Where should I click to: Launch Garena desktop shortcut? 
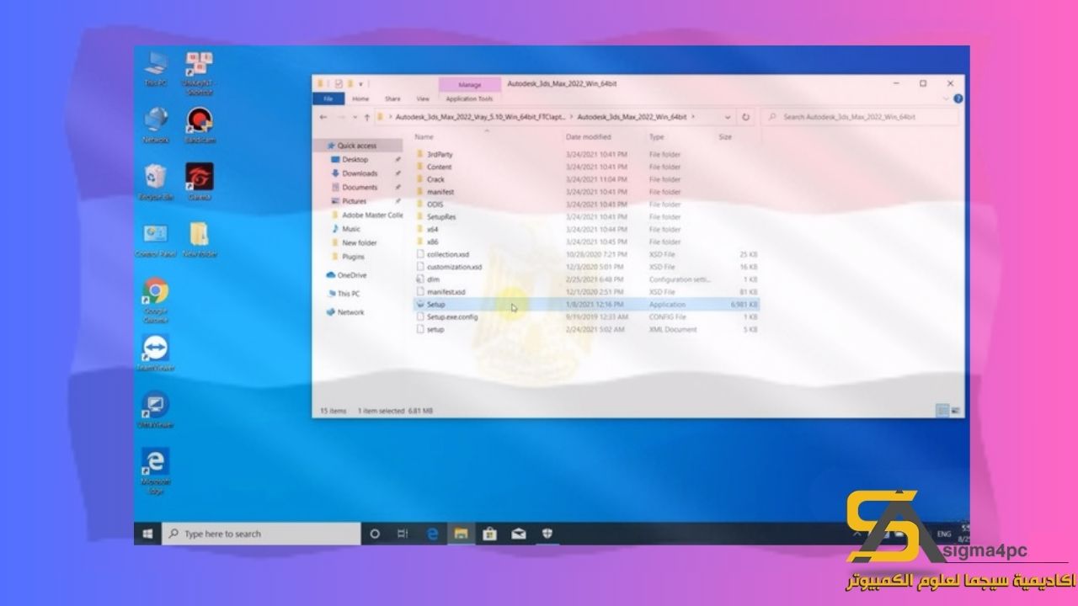(x=200, y=181)
